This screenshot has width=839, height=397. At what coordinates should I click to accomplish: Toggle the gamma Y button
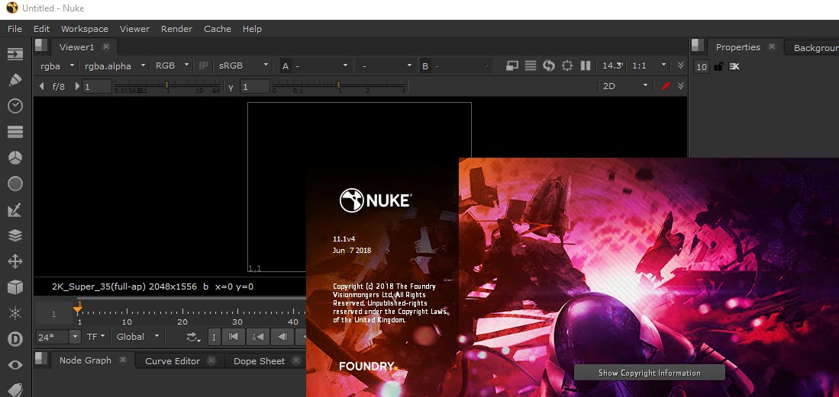[x=231, y=87]
